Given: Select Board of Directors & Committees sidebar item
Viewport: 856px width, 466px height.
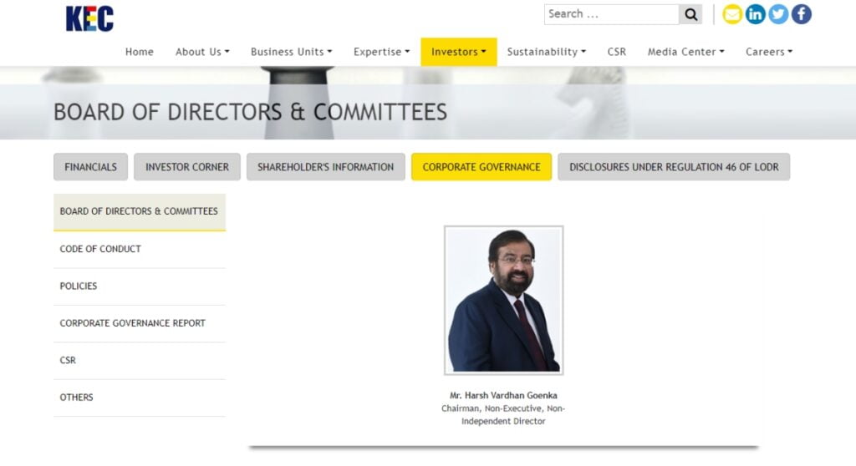Looking at the screenshot, I should (x=140, y=212).
